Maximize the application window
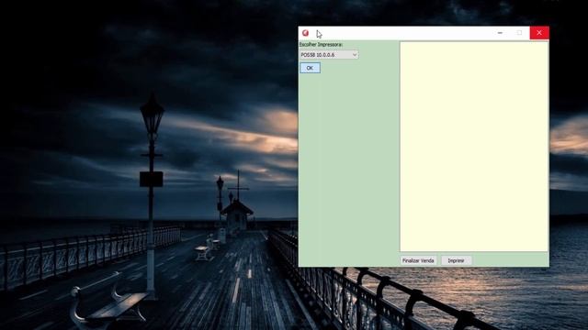This screenshot has width=588, height=330. click(519, 33)
